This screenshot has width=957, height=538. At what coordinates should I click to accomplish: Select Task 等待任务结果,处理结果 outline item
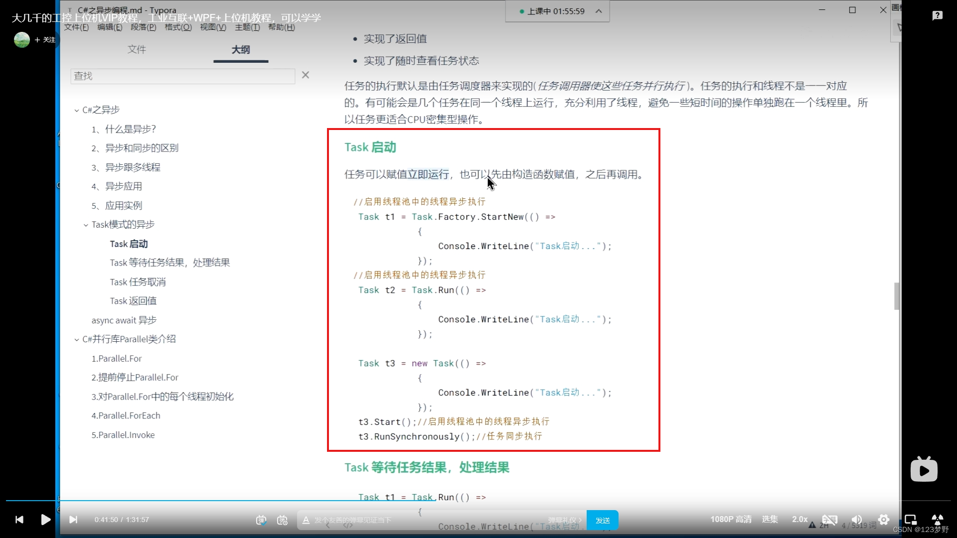170,263
